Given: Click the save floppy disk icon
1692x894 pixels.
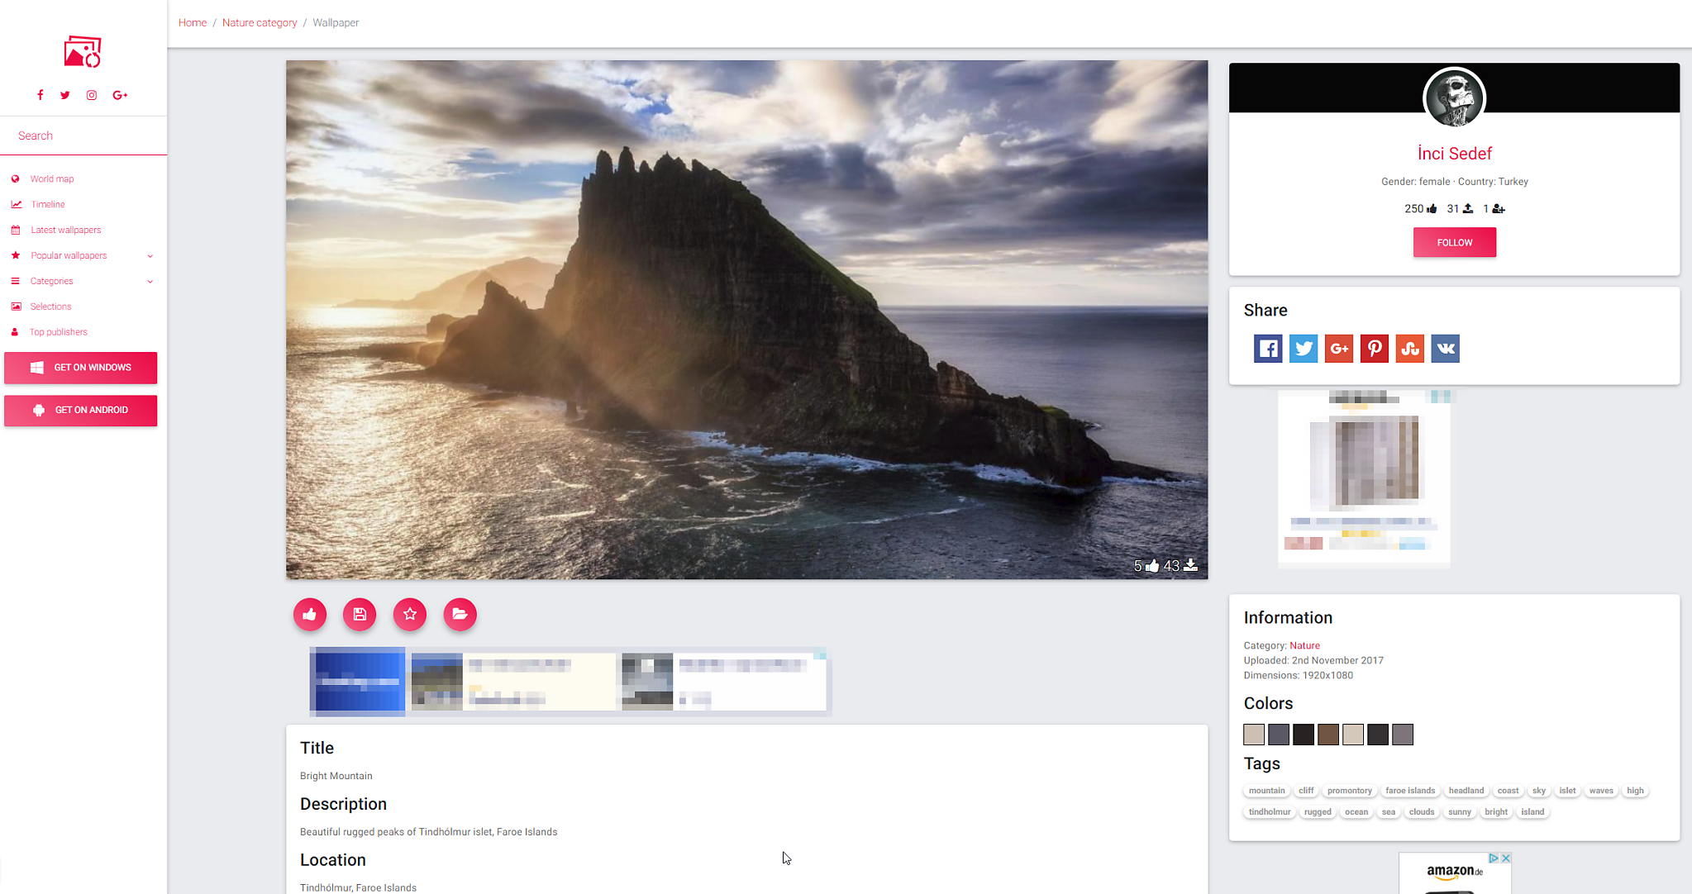Looking at the screenshot, I should pyautogui.click(x=360, y=614).
